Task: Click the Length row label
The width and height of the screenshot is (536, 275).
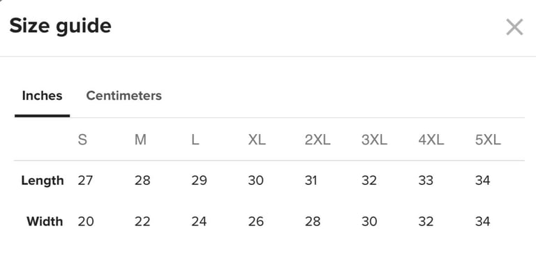Action: (43, 181)
